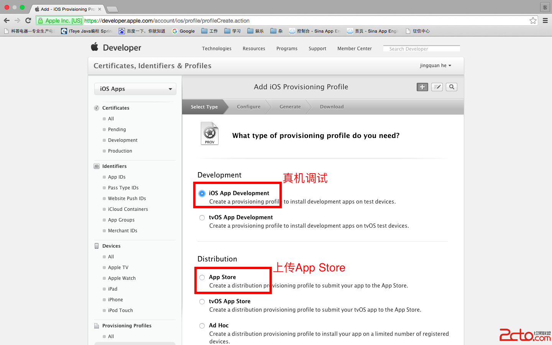Bookmark this page with the star icon

click(533, 21)
